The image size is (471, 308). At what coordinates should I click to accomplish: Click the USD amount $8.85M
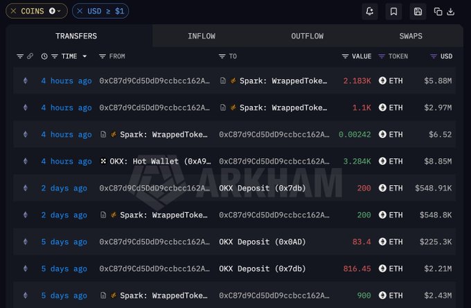coord(438,162)
